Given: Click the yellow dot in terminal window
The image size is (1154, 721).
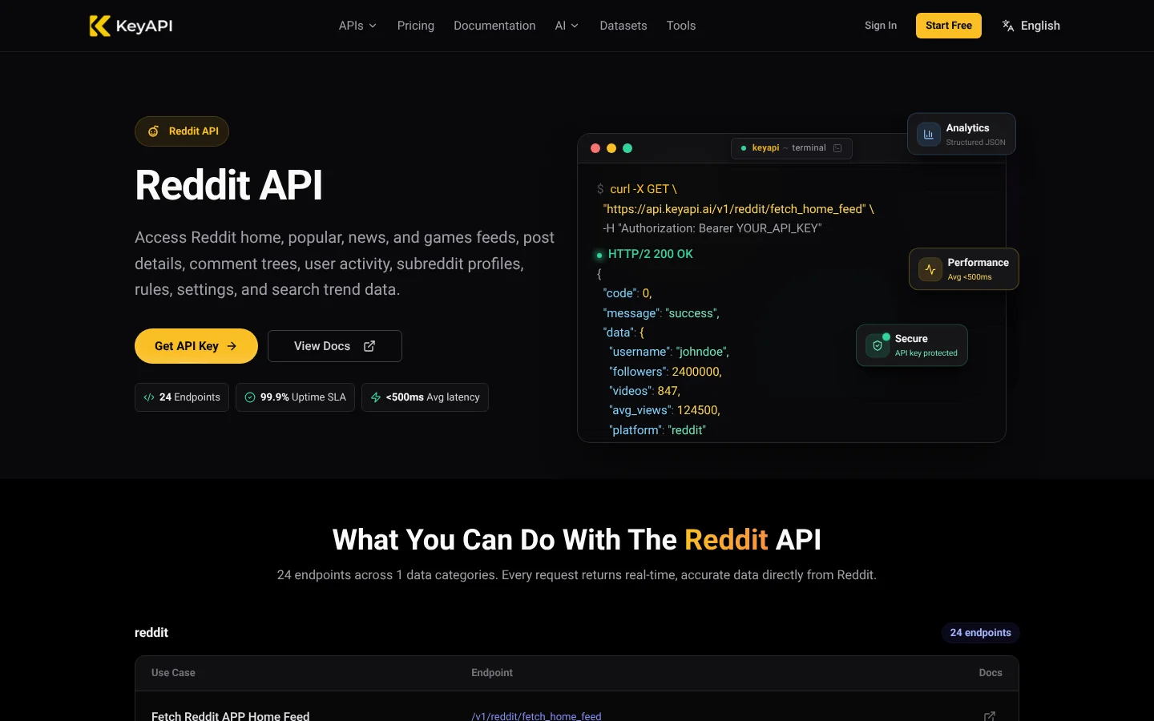Looking at the screenshot, I should pos(611,148).
